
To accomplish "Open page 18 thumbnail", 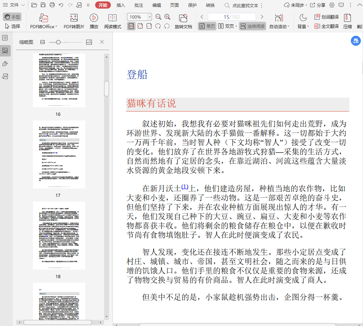I will (59, 236).
